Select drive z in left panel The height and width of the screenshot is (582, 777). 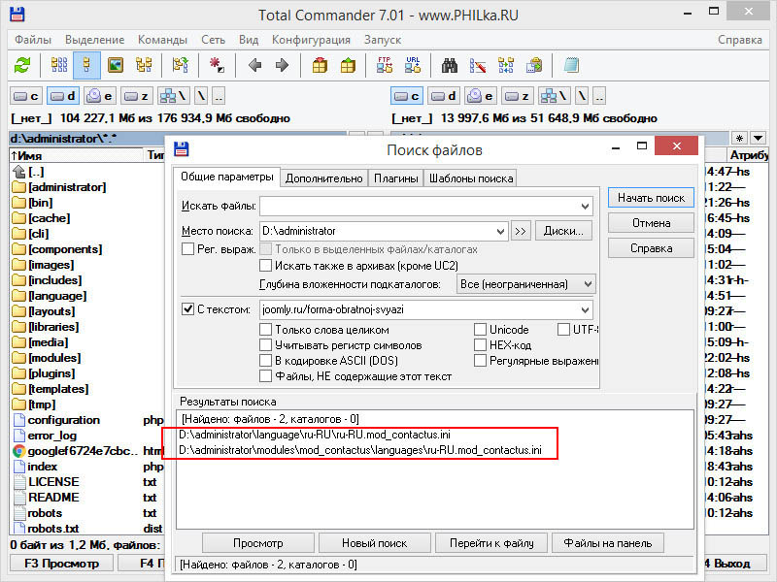136,96
